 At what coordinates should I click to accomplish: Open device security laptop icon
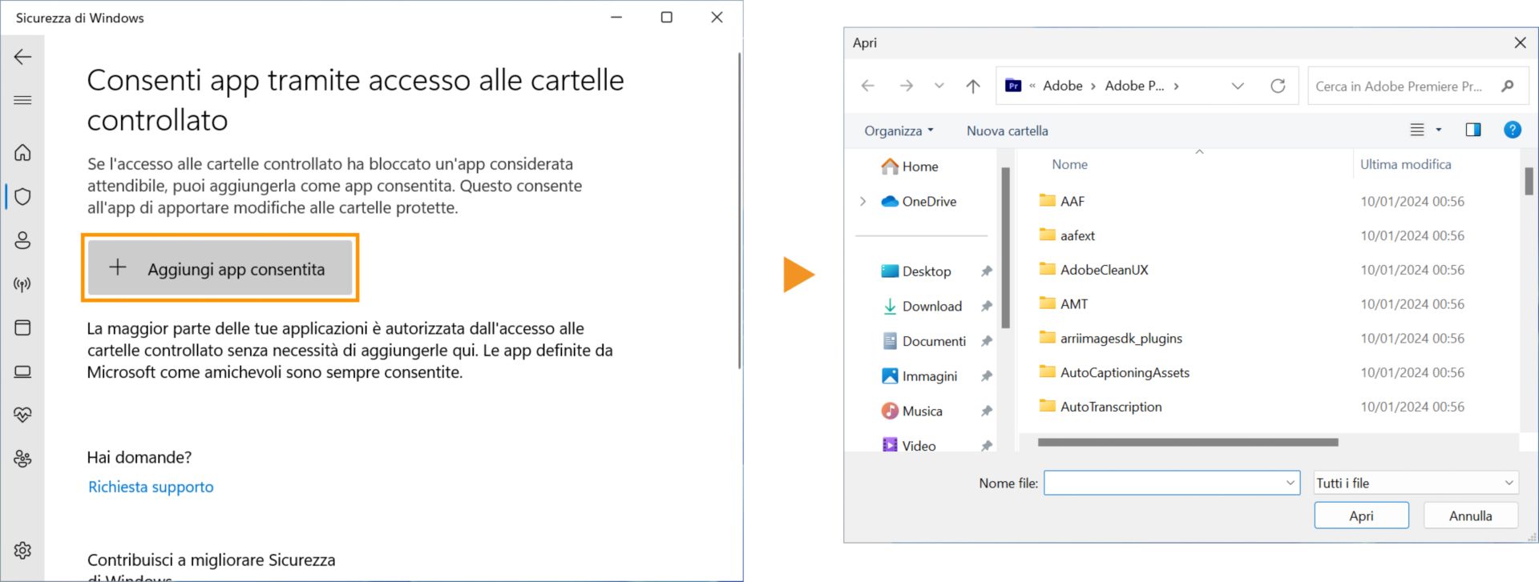[22, 371]
